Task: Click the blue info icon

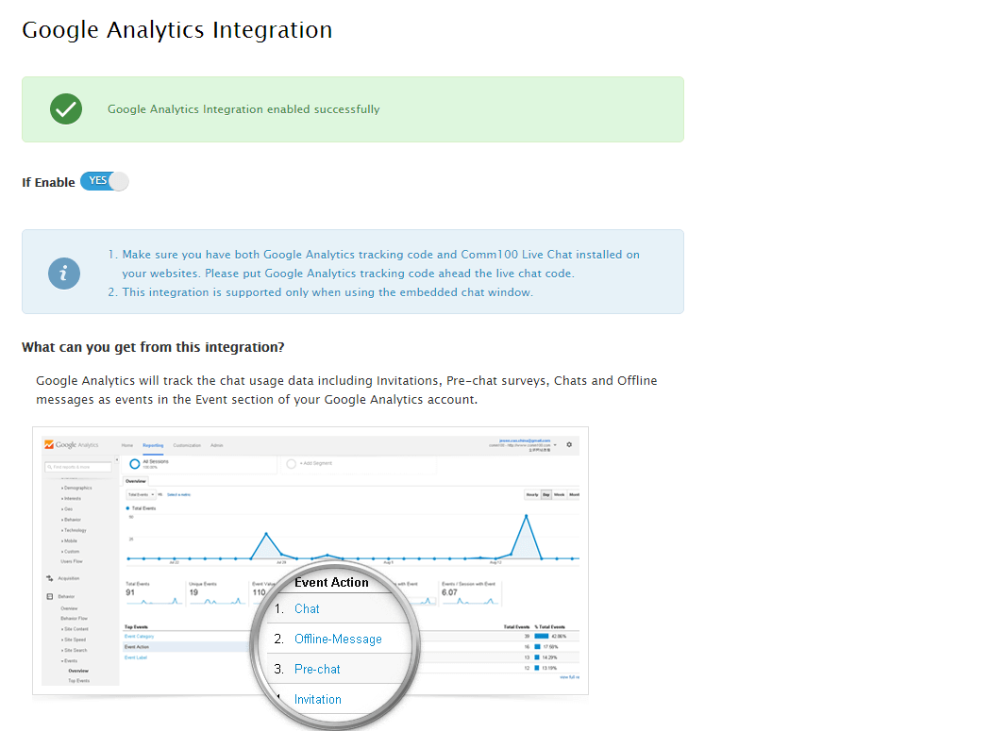Action: tap(64, 274)
